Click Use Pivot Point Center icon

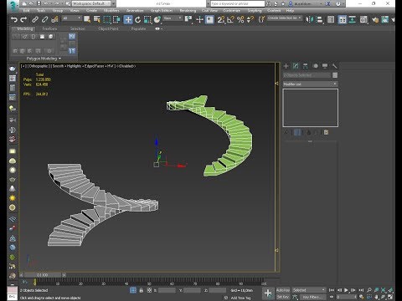coord(188,19)
